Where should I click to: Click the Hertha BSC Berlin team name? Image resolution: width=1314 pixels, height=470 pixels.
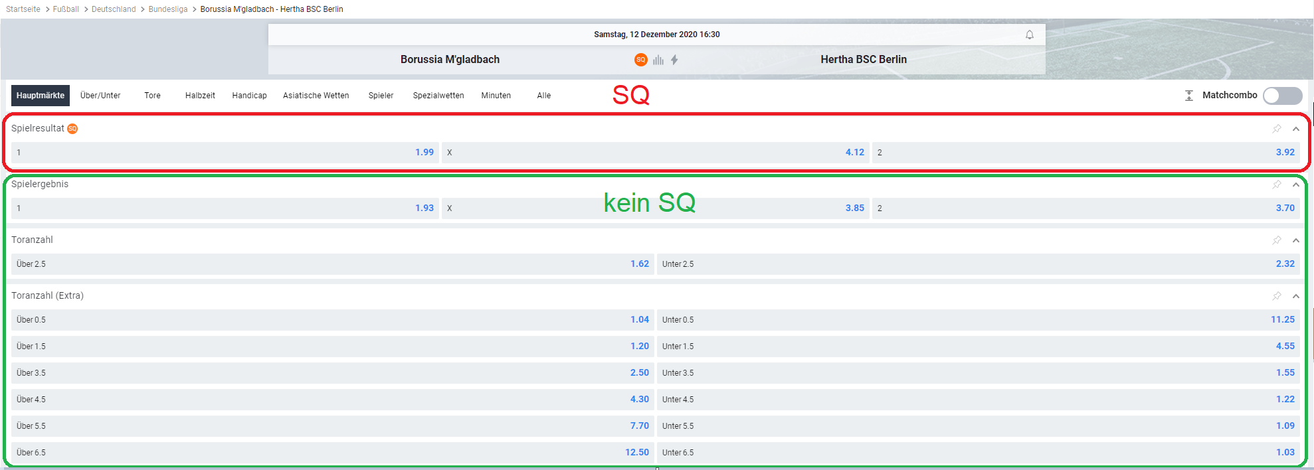tap(864, 60)
